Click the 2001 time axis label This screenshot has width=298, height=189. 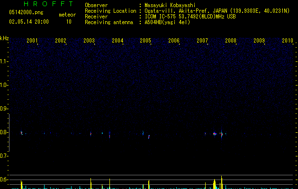32,40
